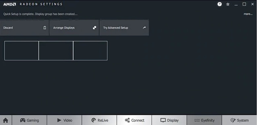Select the Eyefinity tab
257x125 pixels.
click(204, 120)
